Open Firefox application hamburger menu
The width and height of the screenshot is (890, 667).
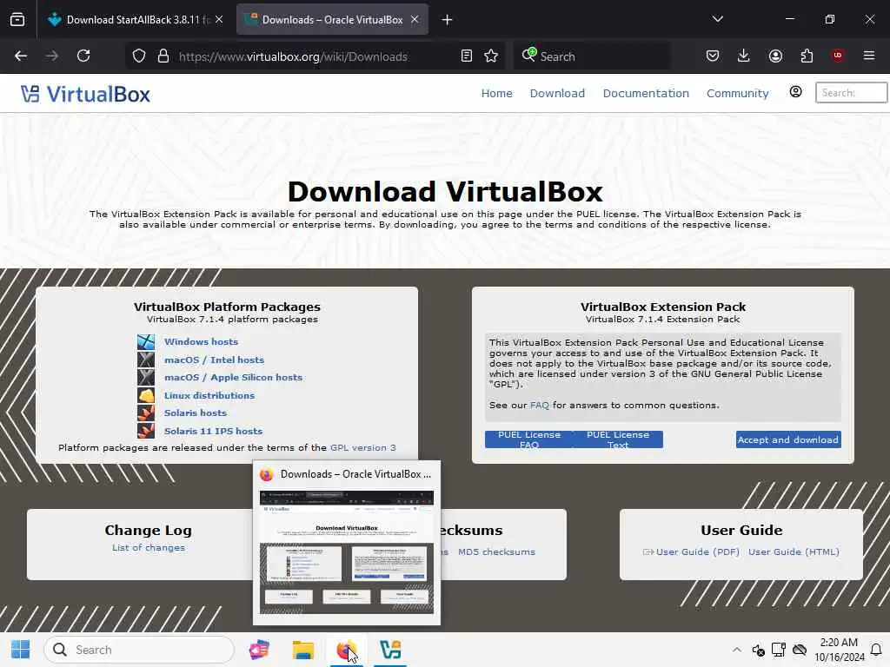869,56
